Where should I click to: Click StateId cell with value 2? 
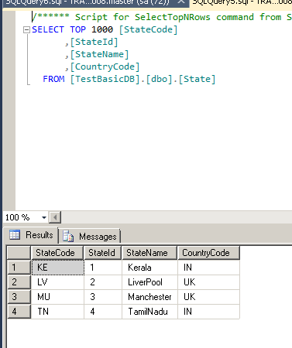tap(103, 282)
